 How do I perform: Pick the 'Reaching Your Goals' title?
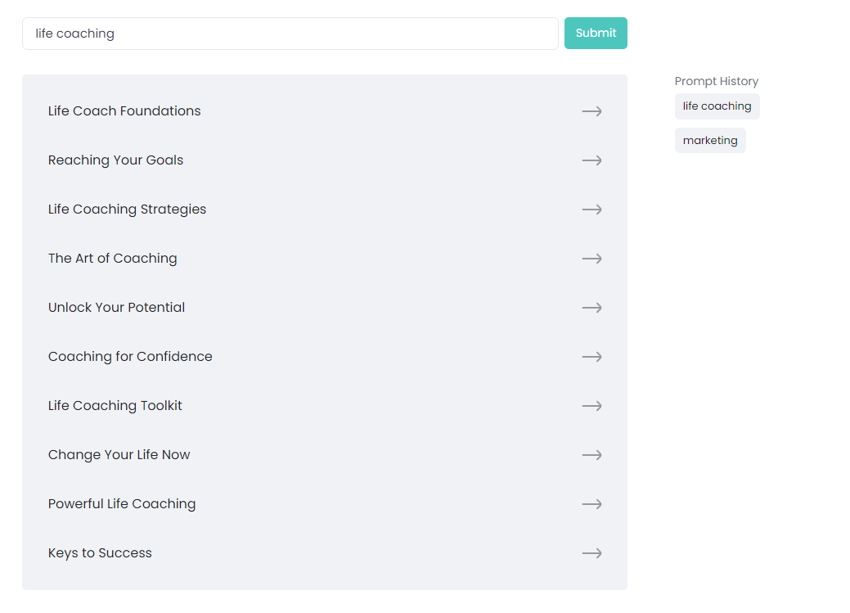115,160
